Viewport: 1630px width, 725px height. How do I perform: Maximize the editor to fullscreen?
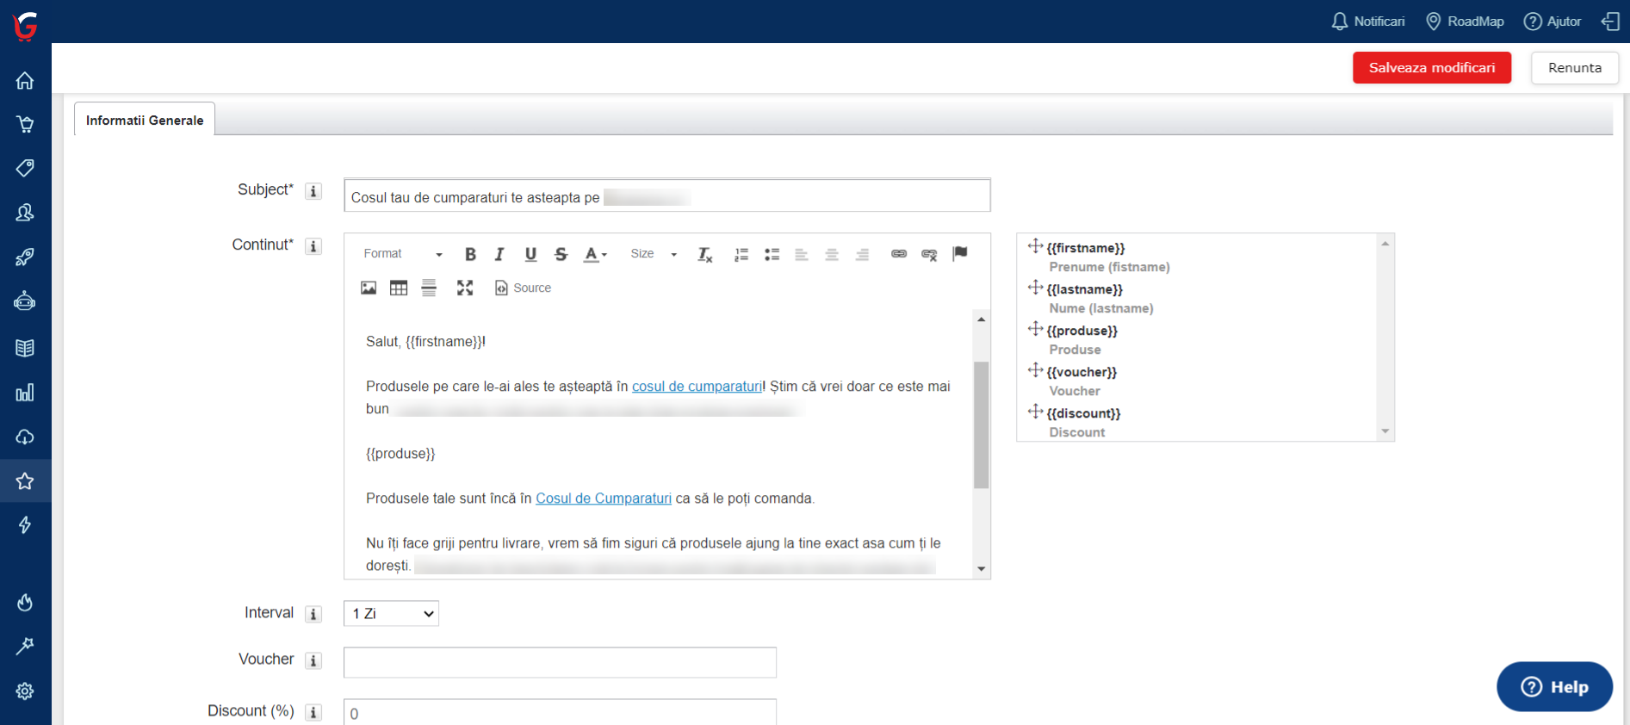coord(465,288)
